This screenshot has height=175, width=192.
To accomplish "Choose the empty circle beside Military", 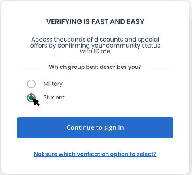I will point(31,84).
